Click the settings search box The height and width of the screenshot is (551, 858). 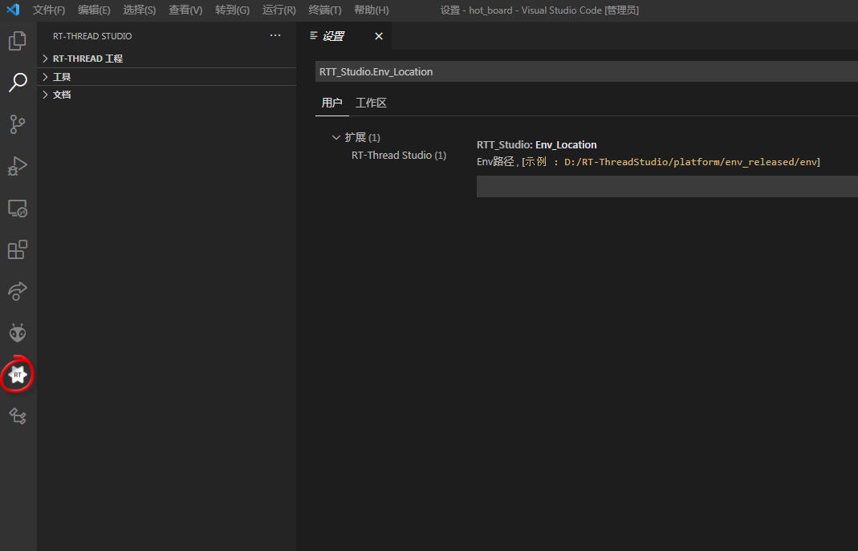click(587, 71)
